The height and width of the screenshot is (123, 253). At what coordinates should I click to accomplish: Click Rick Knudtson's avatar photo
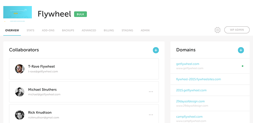pyautogui.click(x=20, y=115)
